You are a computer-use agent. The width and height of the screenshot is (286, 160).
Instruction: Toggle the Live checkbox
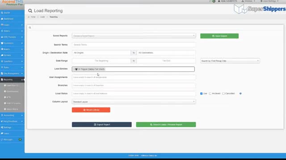pyautogui.click(x=202, y=94)
